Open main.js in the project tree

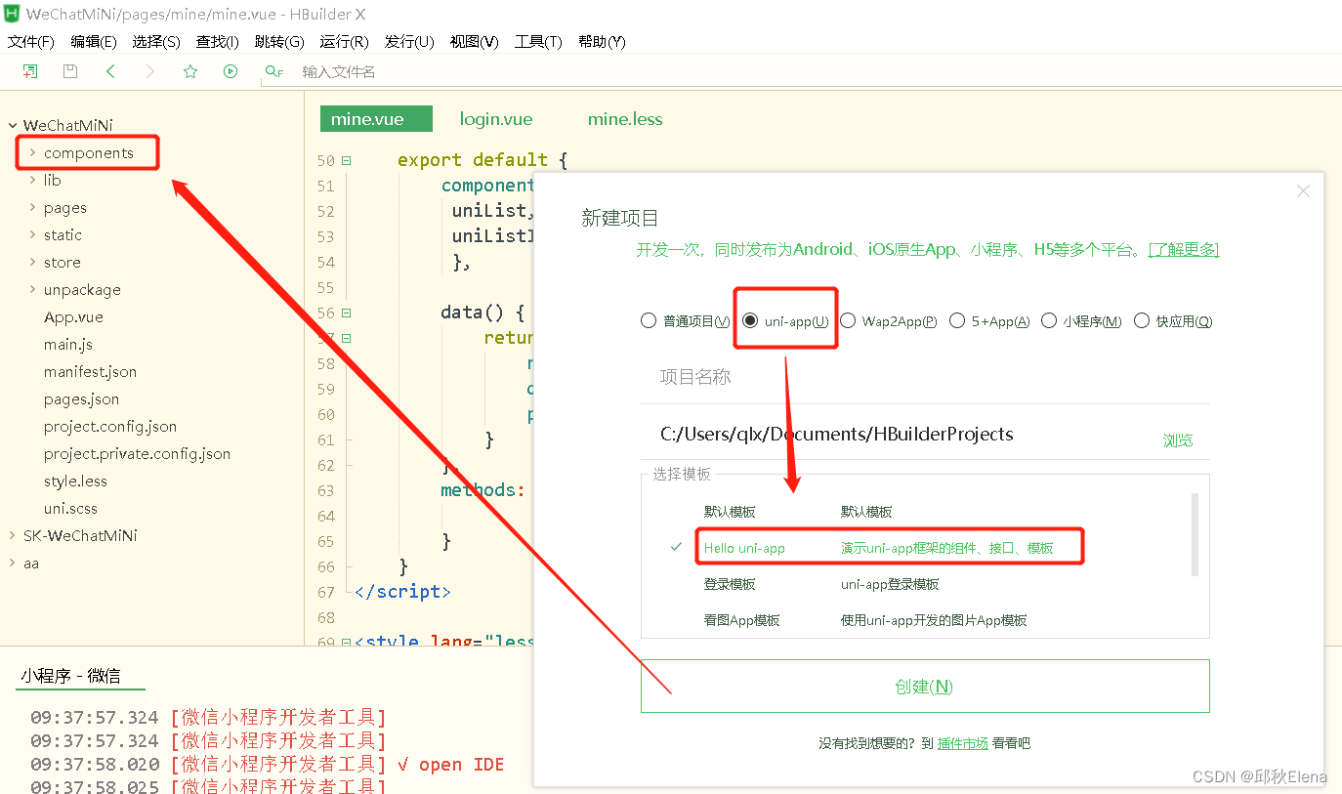68,345
